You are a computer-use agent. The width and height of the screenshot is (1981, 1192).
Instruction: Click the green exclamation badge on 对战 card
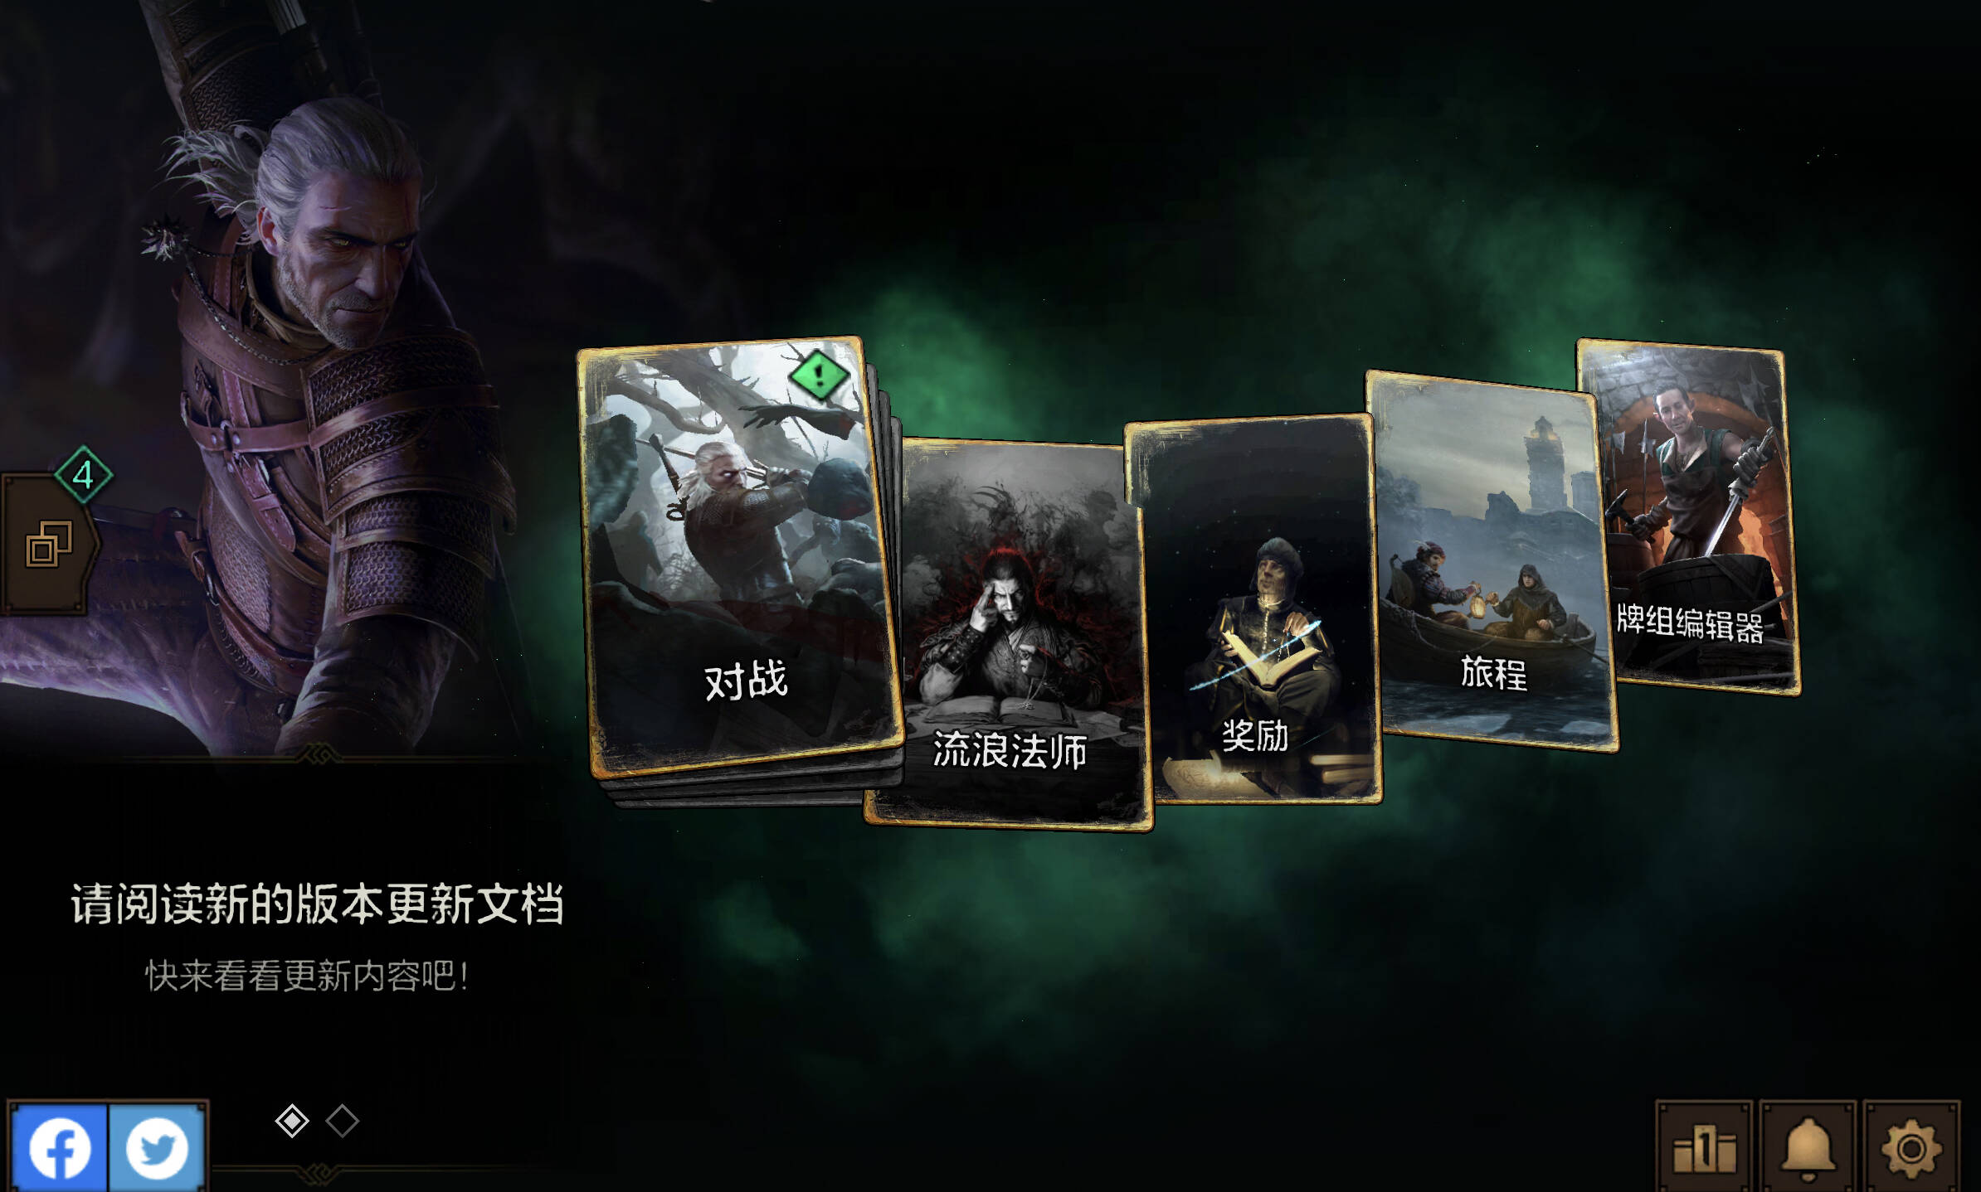point(819,376)
